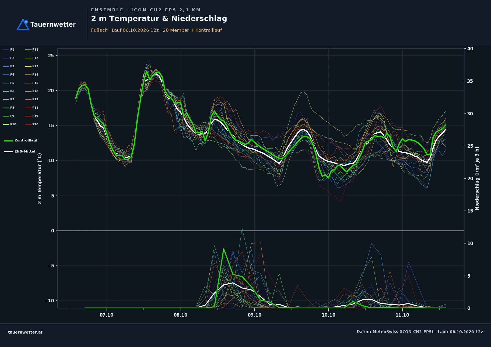
Task: Select the P6 legend entry
Action: [x=9, y=91]
